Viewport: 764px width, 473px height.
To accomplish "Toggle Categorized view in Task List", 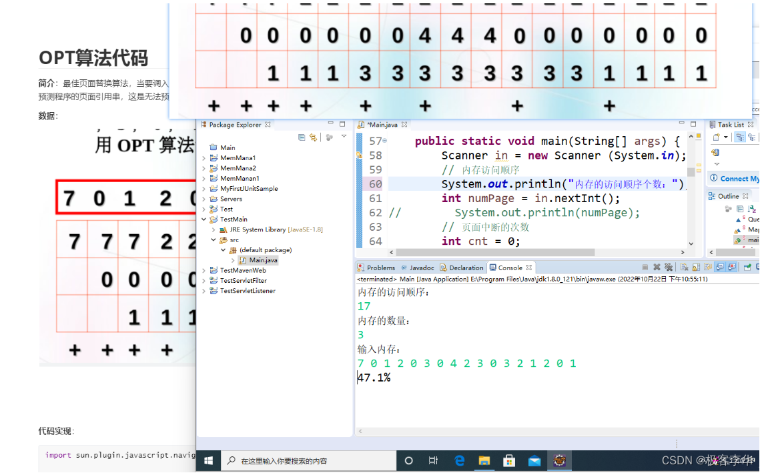I will tap(739, 137).
